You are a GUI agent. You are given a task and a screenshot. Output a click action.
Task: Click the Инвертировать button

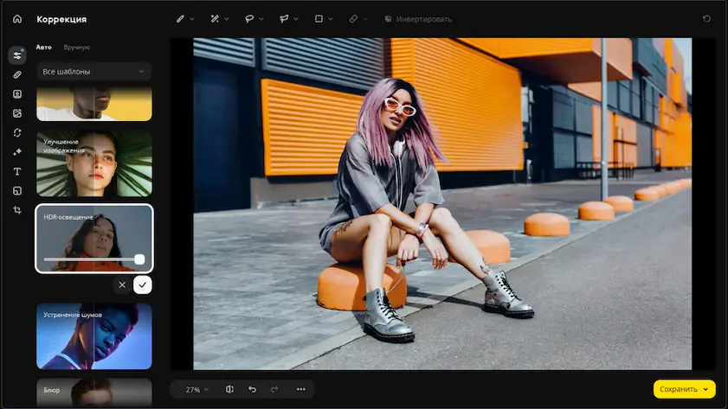pyautogui.click(x=418, y=19)
